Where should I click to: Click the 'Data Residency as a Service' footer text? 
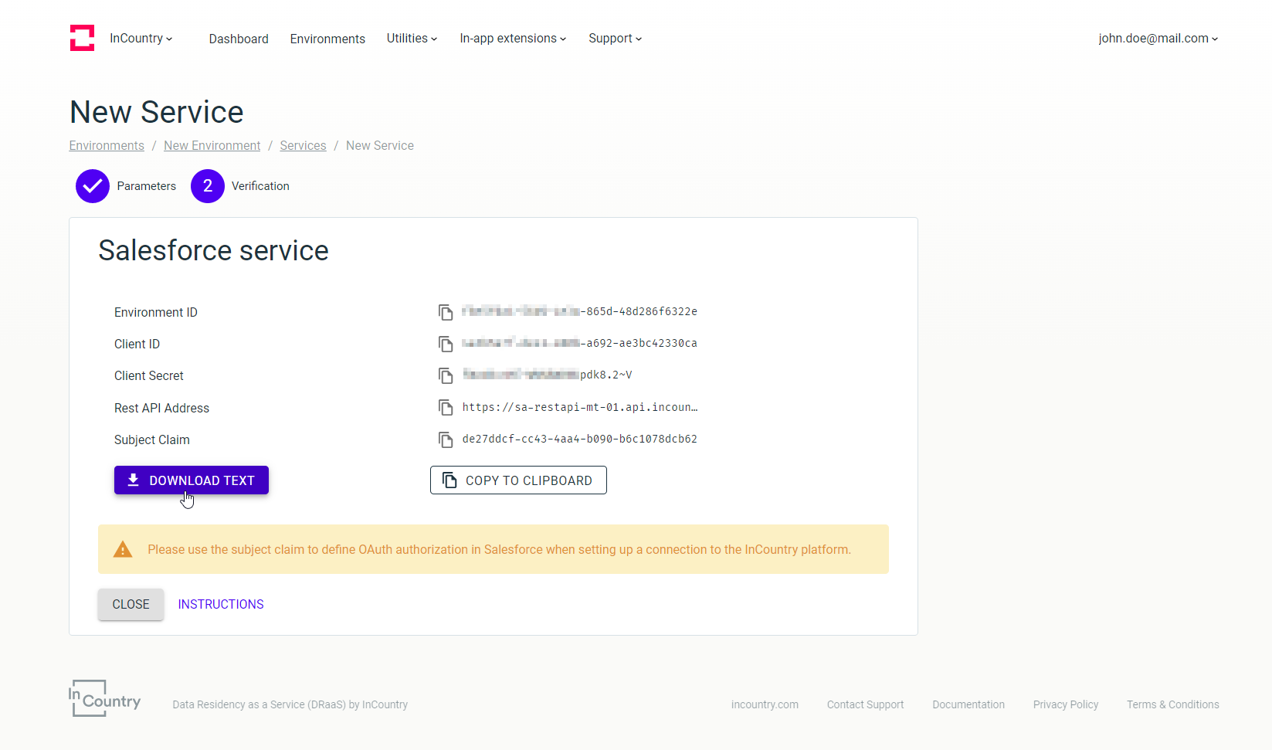click(x=290, y=704)
